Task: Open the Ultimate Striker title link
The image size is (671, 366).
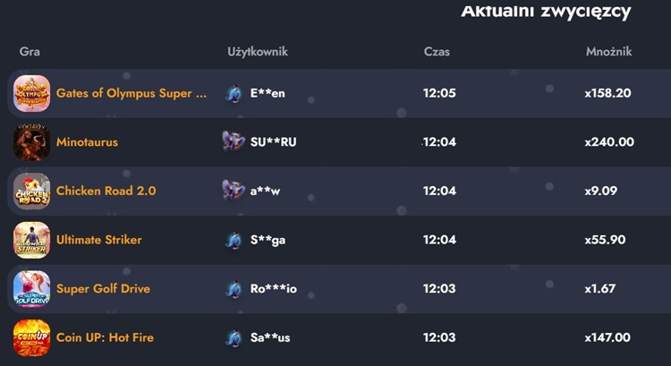Action: pos(98,240)
